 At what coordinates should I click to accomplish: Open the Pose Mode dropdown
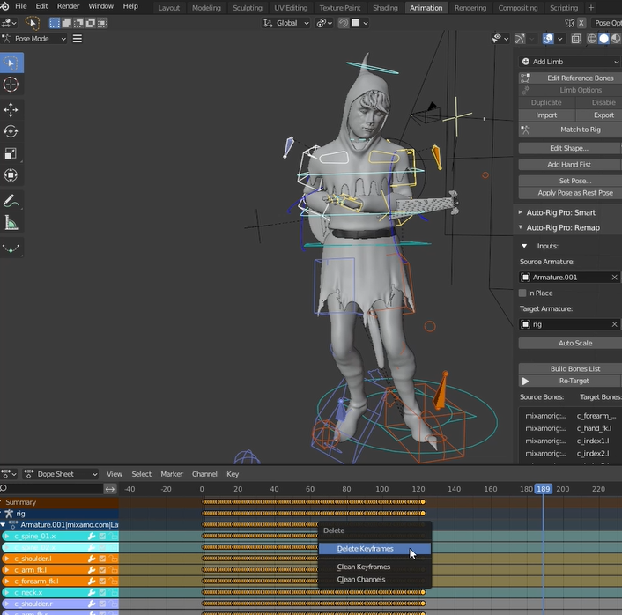point(36,39)
